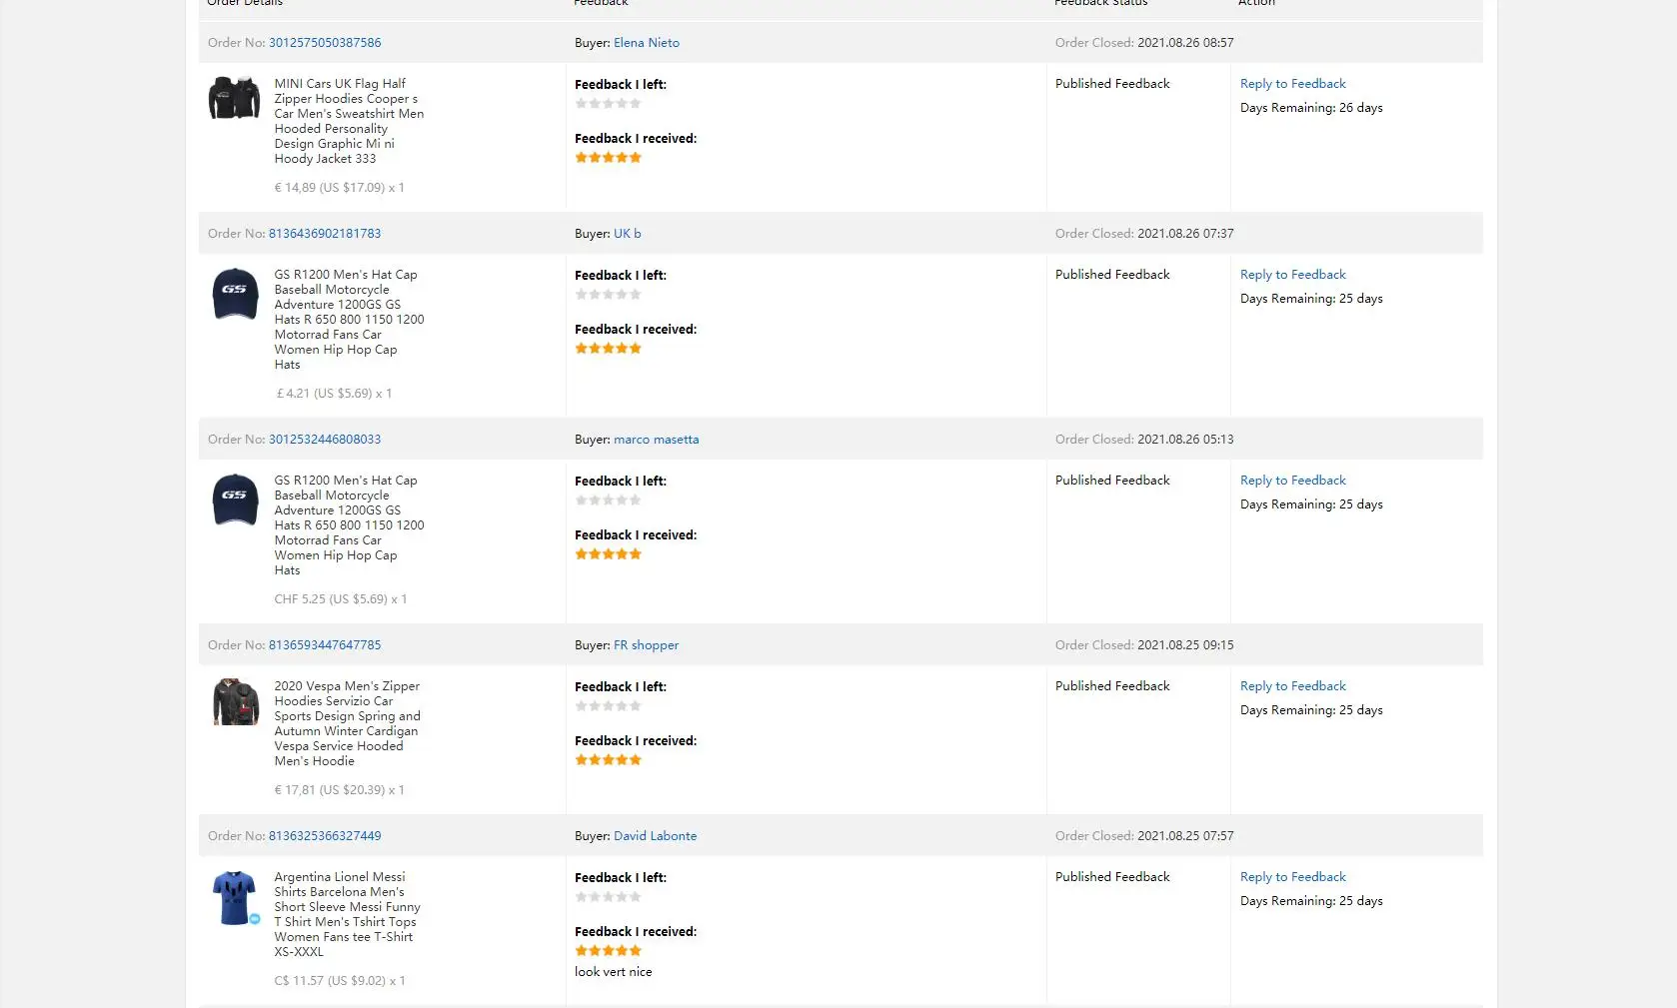Open the MINI Cars hoodie product thumbnail
The height and width of the screenshot is (1008, 1677).
234,98
